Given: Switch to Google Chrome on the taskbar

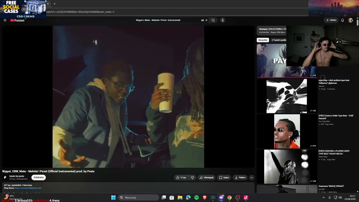Looking at the screenshot, I should point(229,198).
